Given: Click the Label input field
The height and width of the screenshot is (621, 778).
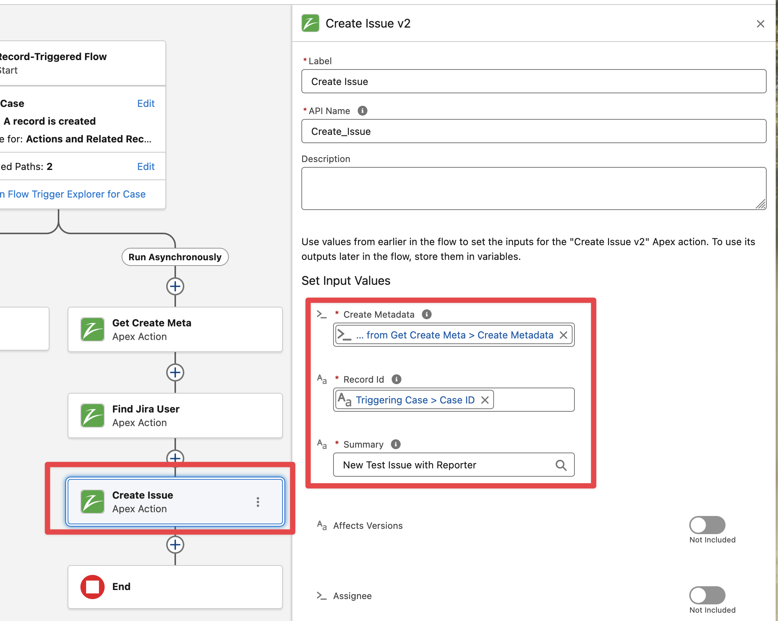Looking at the screenshot, I should click(x=533, y=82).
